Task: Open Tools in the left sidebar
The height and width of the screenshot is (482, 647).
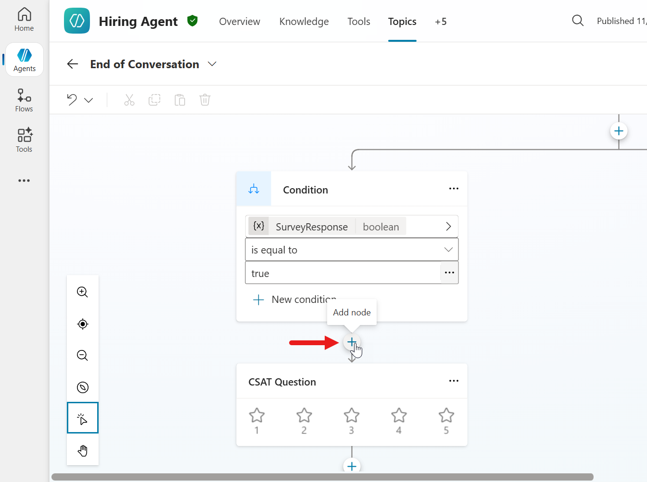Action: click(x=24, y=140)
